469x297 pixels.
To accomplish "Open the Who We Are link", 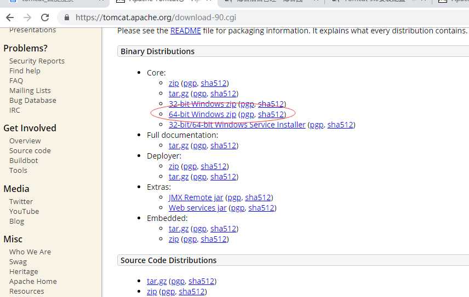I will coord(30,252).
